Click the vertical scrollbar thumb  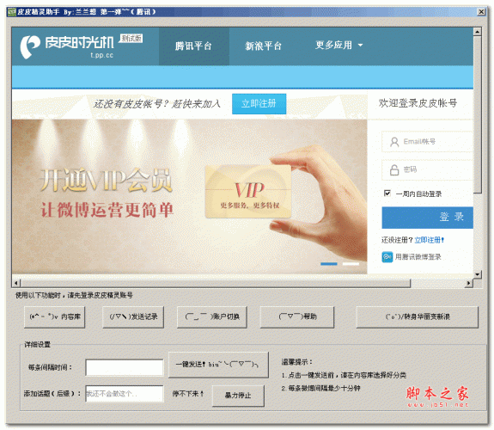(x=478, y=115)
